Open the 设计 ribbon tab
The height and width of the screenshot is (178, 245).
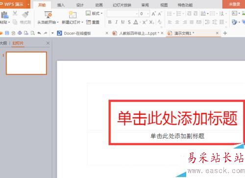80,5
